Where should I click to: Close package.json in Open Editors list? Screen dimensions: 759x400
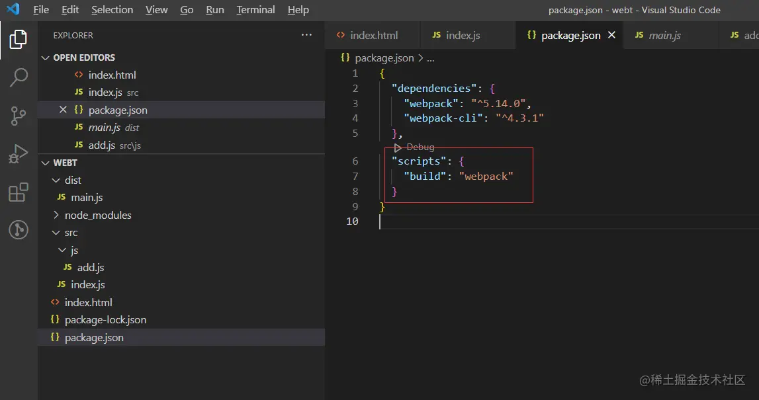[x=64, y=110]
